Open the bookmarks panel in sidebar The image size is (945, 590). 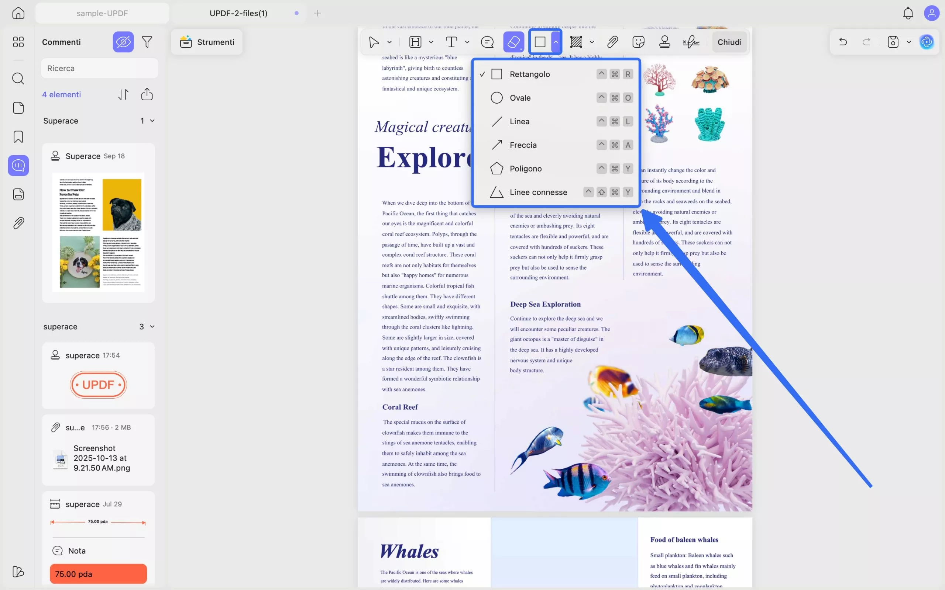tap(18, 136)
